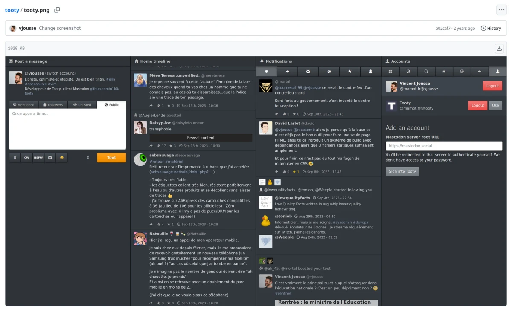Open account search with the magnifier icon

click(426, 71)
